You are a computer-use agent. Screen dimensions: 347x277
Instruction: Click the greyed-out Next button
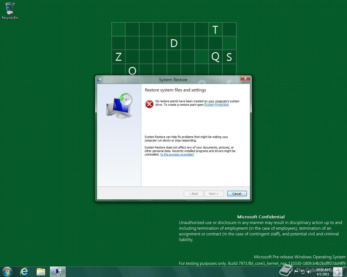click(x=214, y=194)
